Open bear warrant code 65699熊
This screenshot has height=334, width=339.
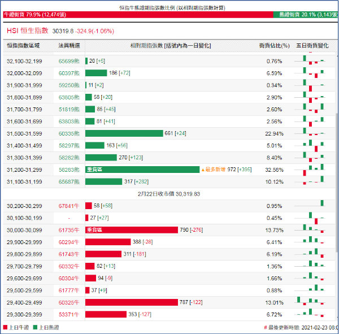[x=69, y=61]
